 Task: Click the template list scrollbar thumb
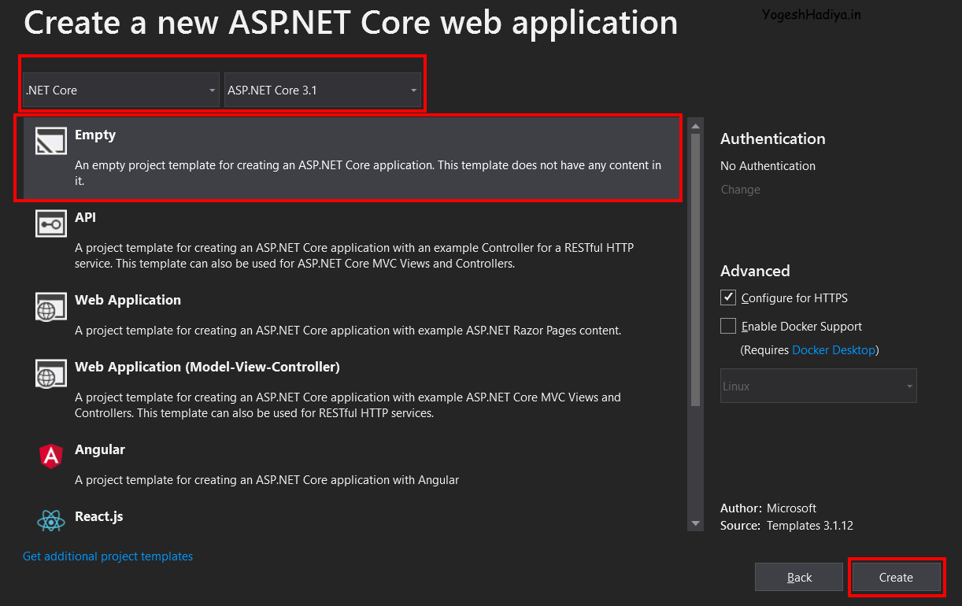(695, 268)
